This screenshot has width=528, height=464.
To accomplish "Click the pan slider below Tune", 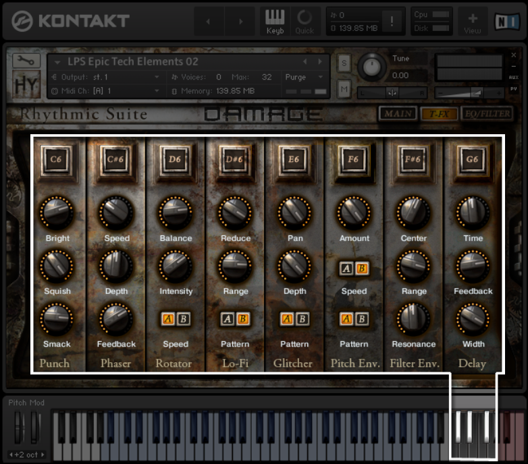I will click(392, 93).
